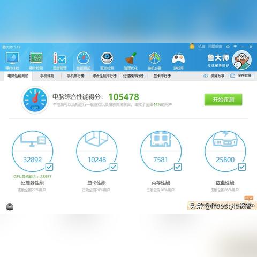Switch to 电脑性能测试 tab

18,76
